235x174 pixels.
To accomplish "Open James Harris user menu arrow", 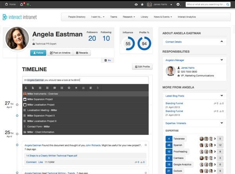I will pyautogui.click(x=171, y=5).
